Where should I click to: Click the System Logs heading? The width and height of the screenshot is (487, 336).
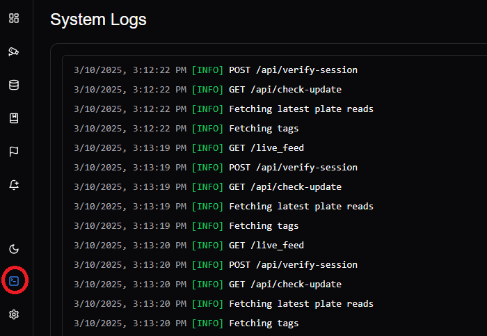(98, 20)
